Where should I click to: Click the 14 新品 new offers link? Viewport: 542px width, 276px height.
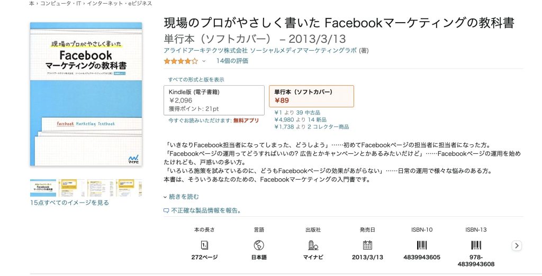[x=317, y=119]
